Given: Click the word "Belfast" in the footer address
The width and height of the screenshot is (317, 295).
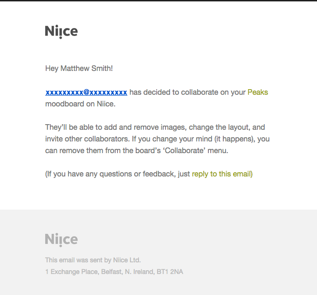Looking at the screenshot, I should (x=112, y=272).
